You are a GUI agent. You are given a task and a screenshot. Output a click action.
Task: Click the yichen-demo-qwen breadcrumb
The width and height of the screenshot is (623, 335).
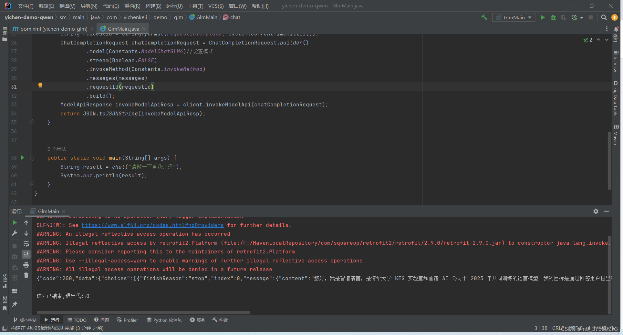tap(29, 17)
